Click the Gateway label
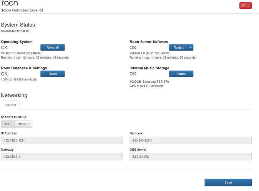Viewport: 259px width, 191px height. pyautogui.click(x=7, y=150)
